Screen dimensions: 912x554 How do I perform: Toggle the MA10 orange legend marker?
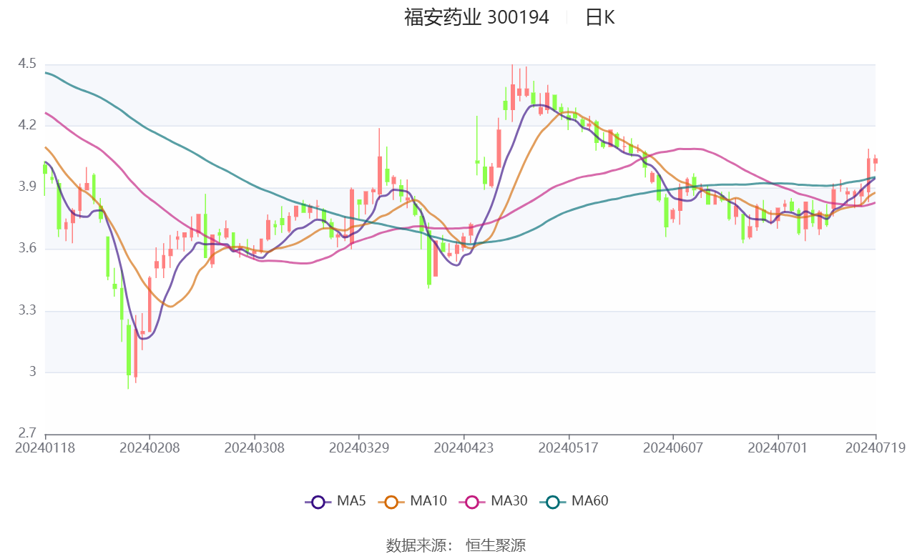pos(391,502)
